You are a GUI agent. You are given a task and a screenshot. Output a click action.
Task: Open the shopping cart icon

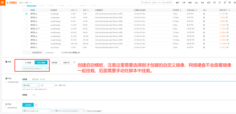[x=225, y=3]
